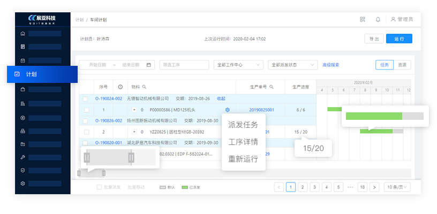
Task: Open the calendar icon in date range
Action: coord(149,65)
